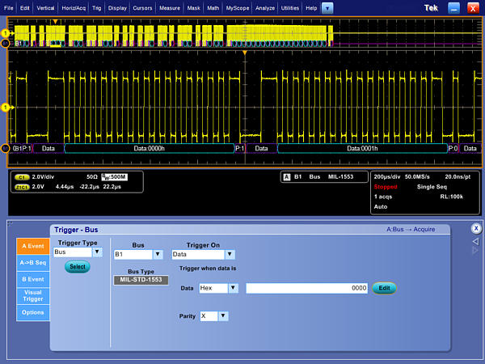Screen dimensions: 485x364
Task: Click the Edit button beside data value
Action: click(x=384, y=288)
